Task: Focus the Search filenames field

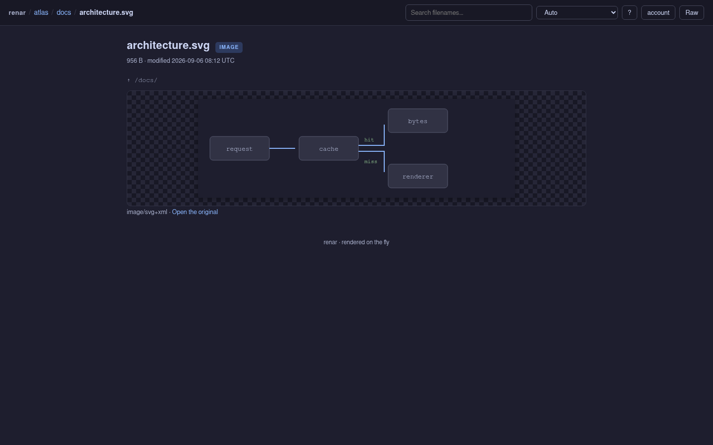Action: click(469, 13)
